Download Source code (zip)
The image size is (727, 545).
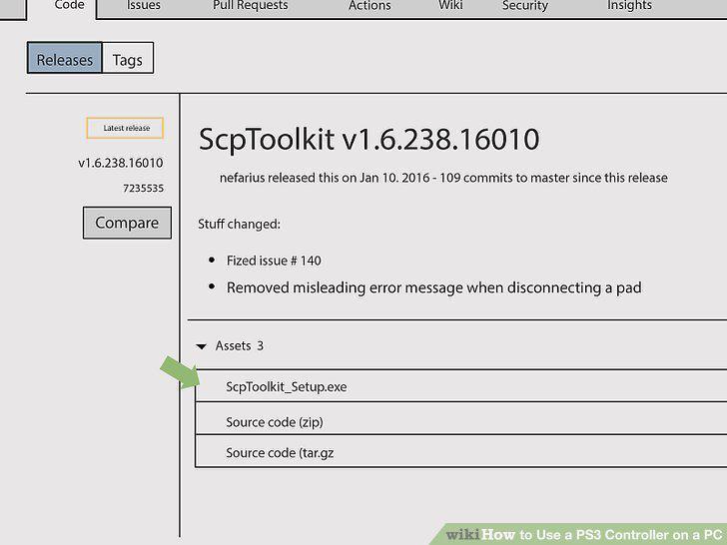(275, 422)
